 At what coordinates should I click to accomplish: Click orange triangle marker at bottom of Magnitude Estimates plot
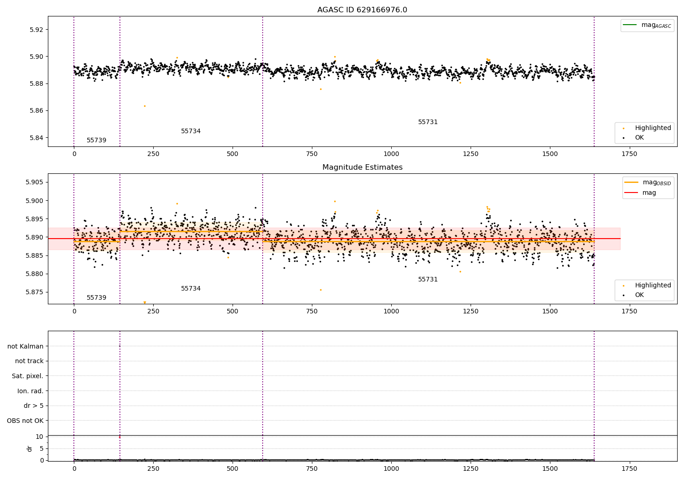coord(145,302)
